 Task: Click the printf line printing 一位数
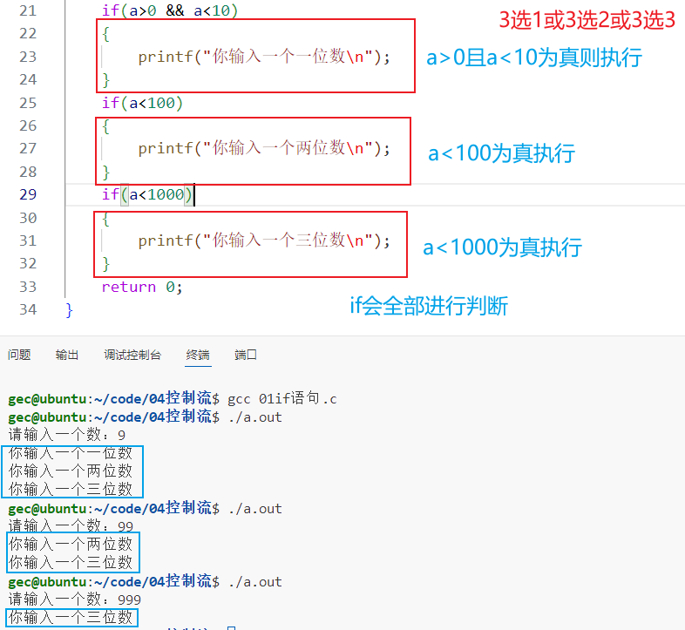tap(263, 57)
